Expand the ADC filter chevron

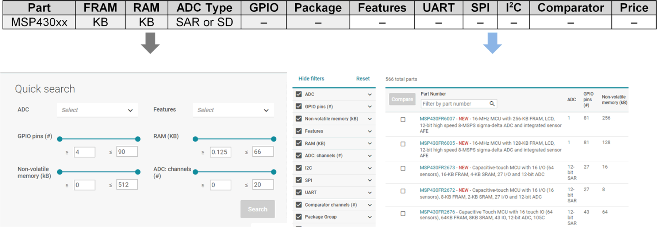pyautogui.click(x=370, y=95)
